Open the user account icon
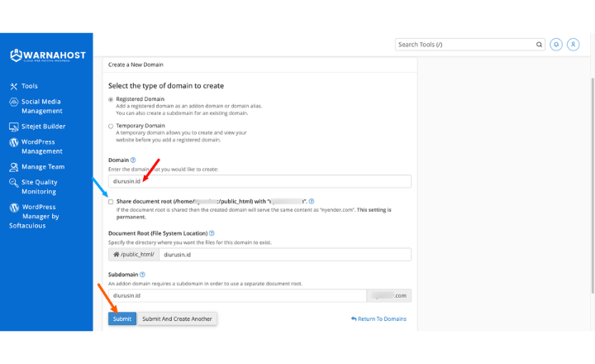Viewport: 595px width, 364px height. pos(574,45)
